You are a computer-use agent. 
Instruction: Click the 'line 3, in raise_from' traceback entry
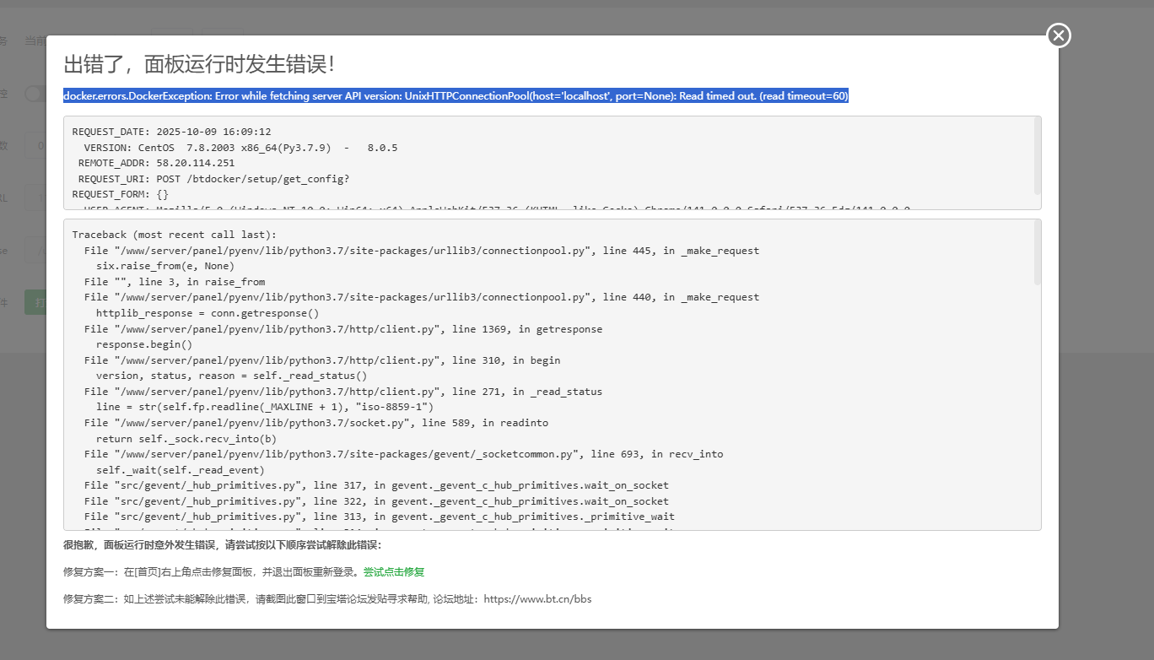175,282
